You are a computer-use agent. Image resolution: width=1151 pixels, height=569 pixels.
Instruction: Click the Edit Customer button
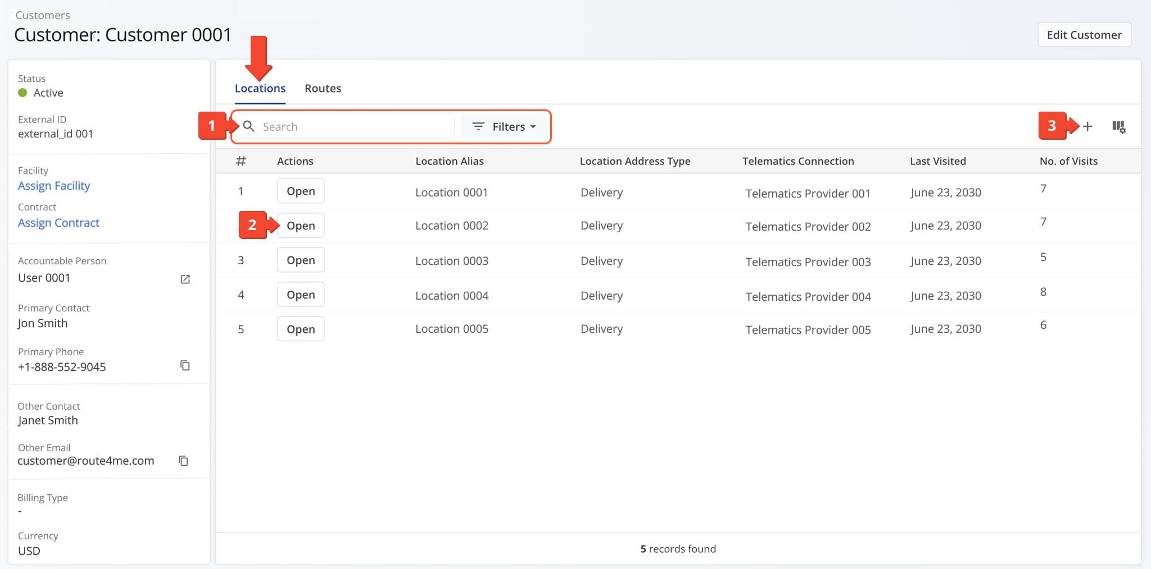(x=1084, y=35)
